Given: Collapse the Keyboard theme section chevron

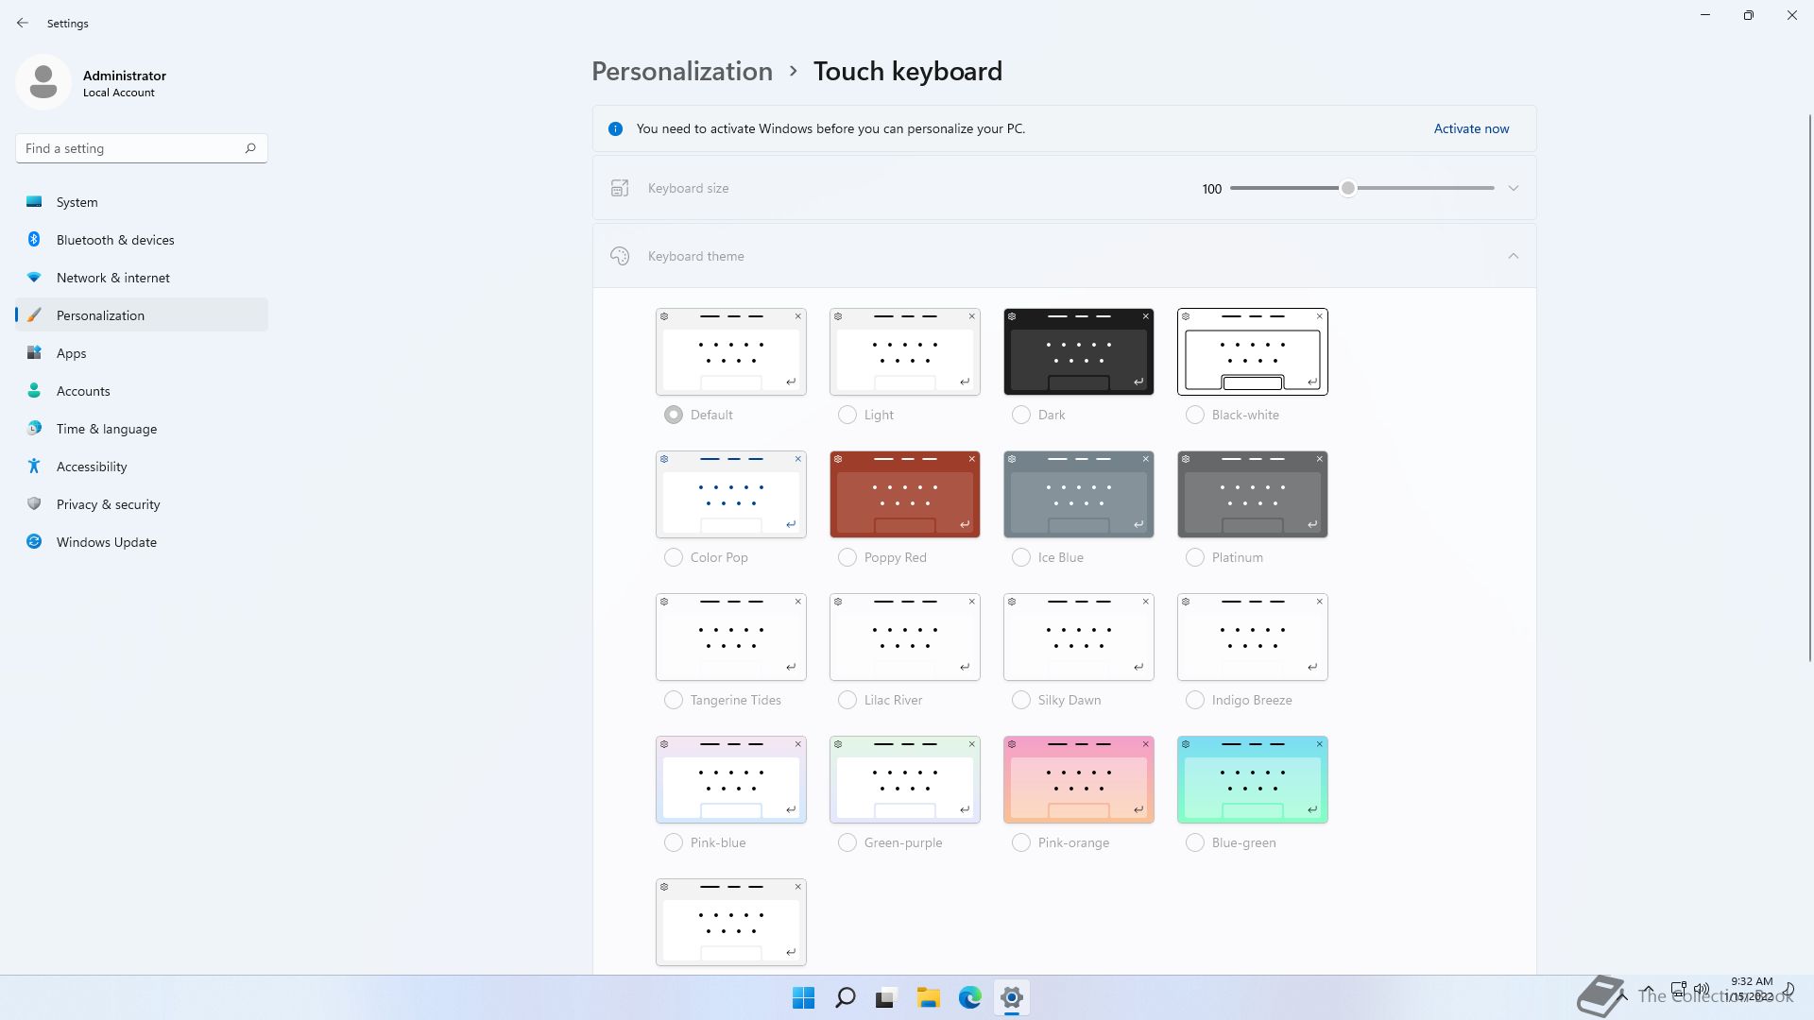Looking at the screenshot, I should click(x=1514, y=256).
